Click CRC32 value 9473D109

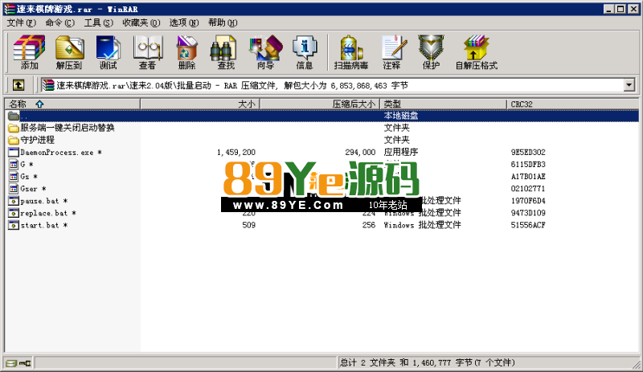528,213
